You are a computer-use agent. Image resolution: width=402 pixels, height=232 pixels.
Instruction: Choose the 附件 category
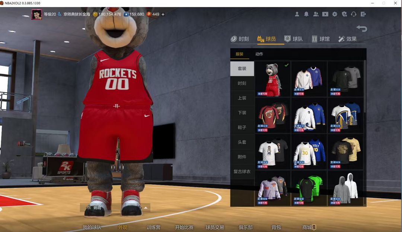[x=242, y=157]
